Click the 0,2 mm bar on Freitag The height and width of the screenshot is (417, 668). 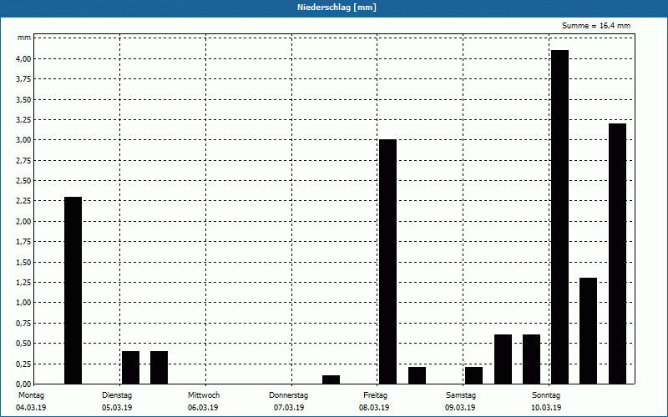pyautogui.click(x=417, y=375)
